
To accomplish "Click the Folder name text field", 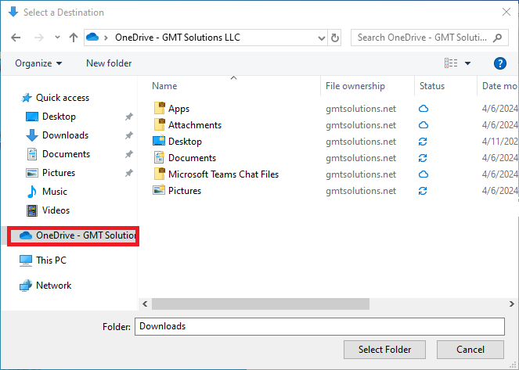I will 319,327.
